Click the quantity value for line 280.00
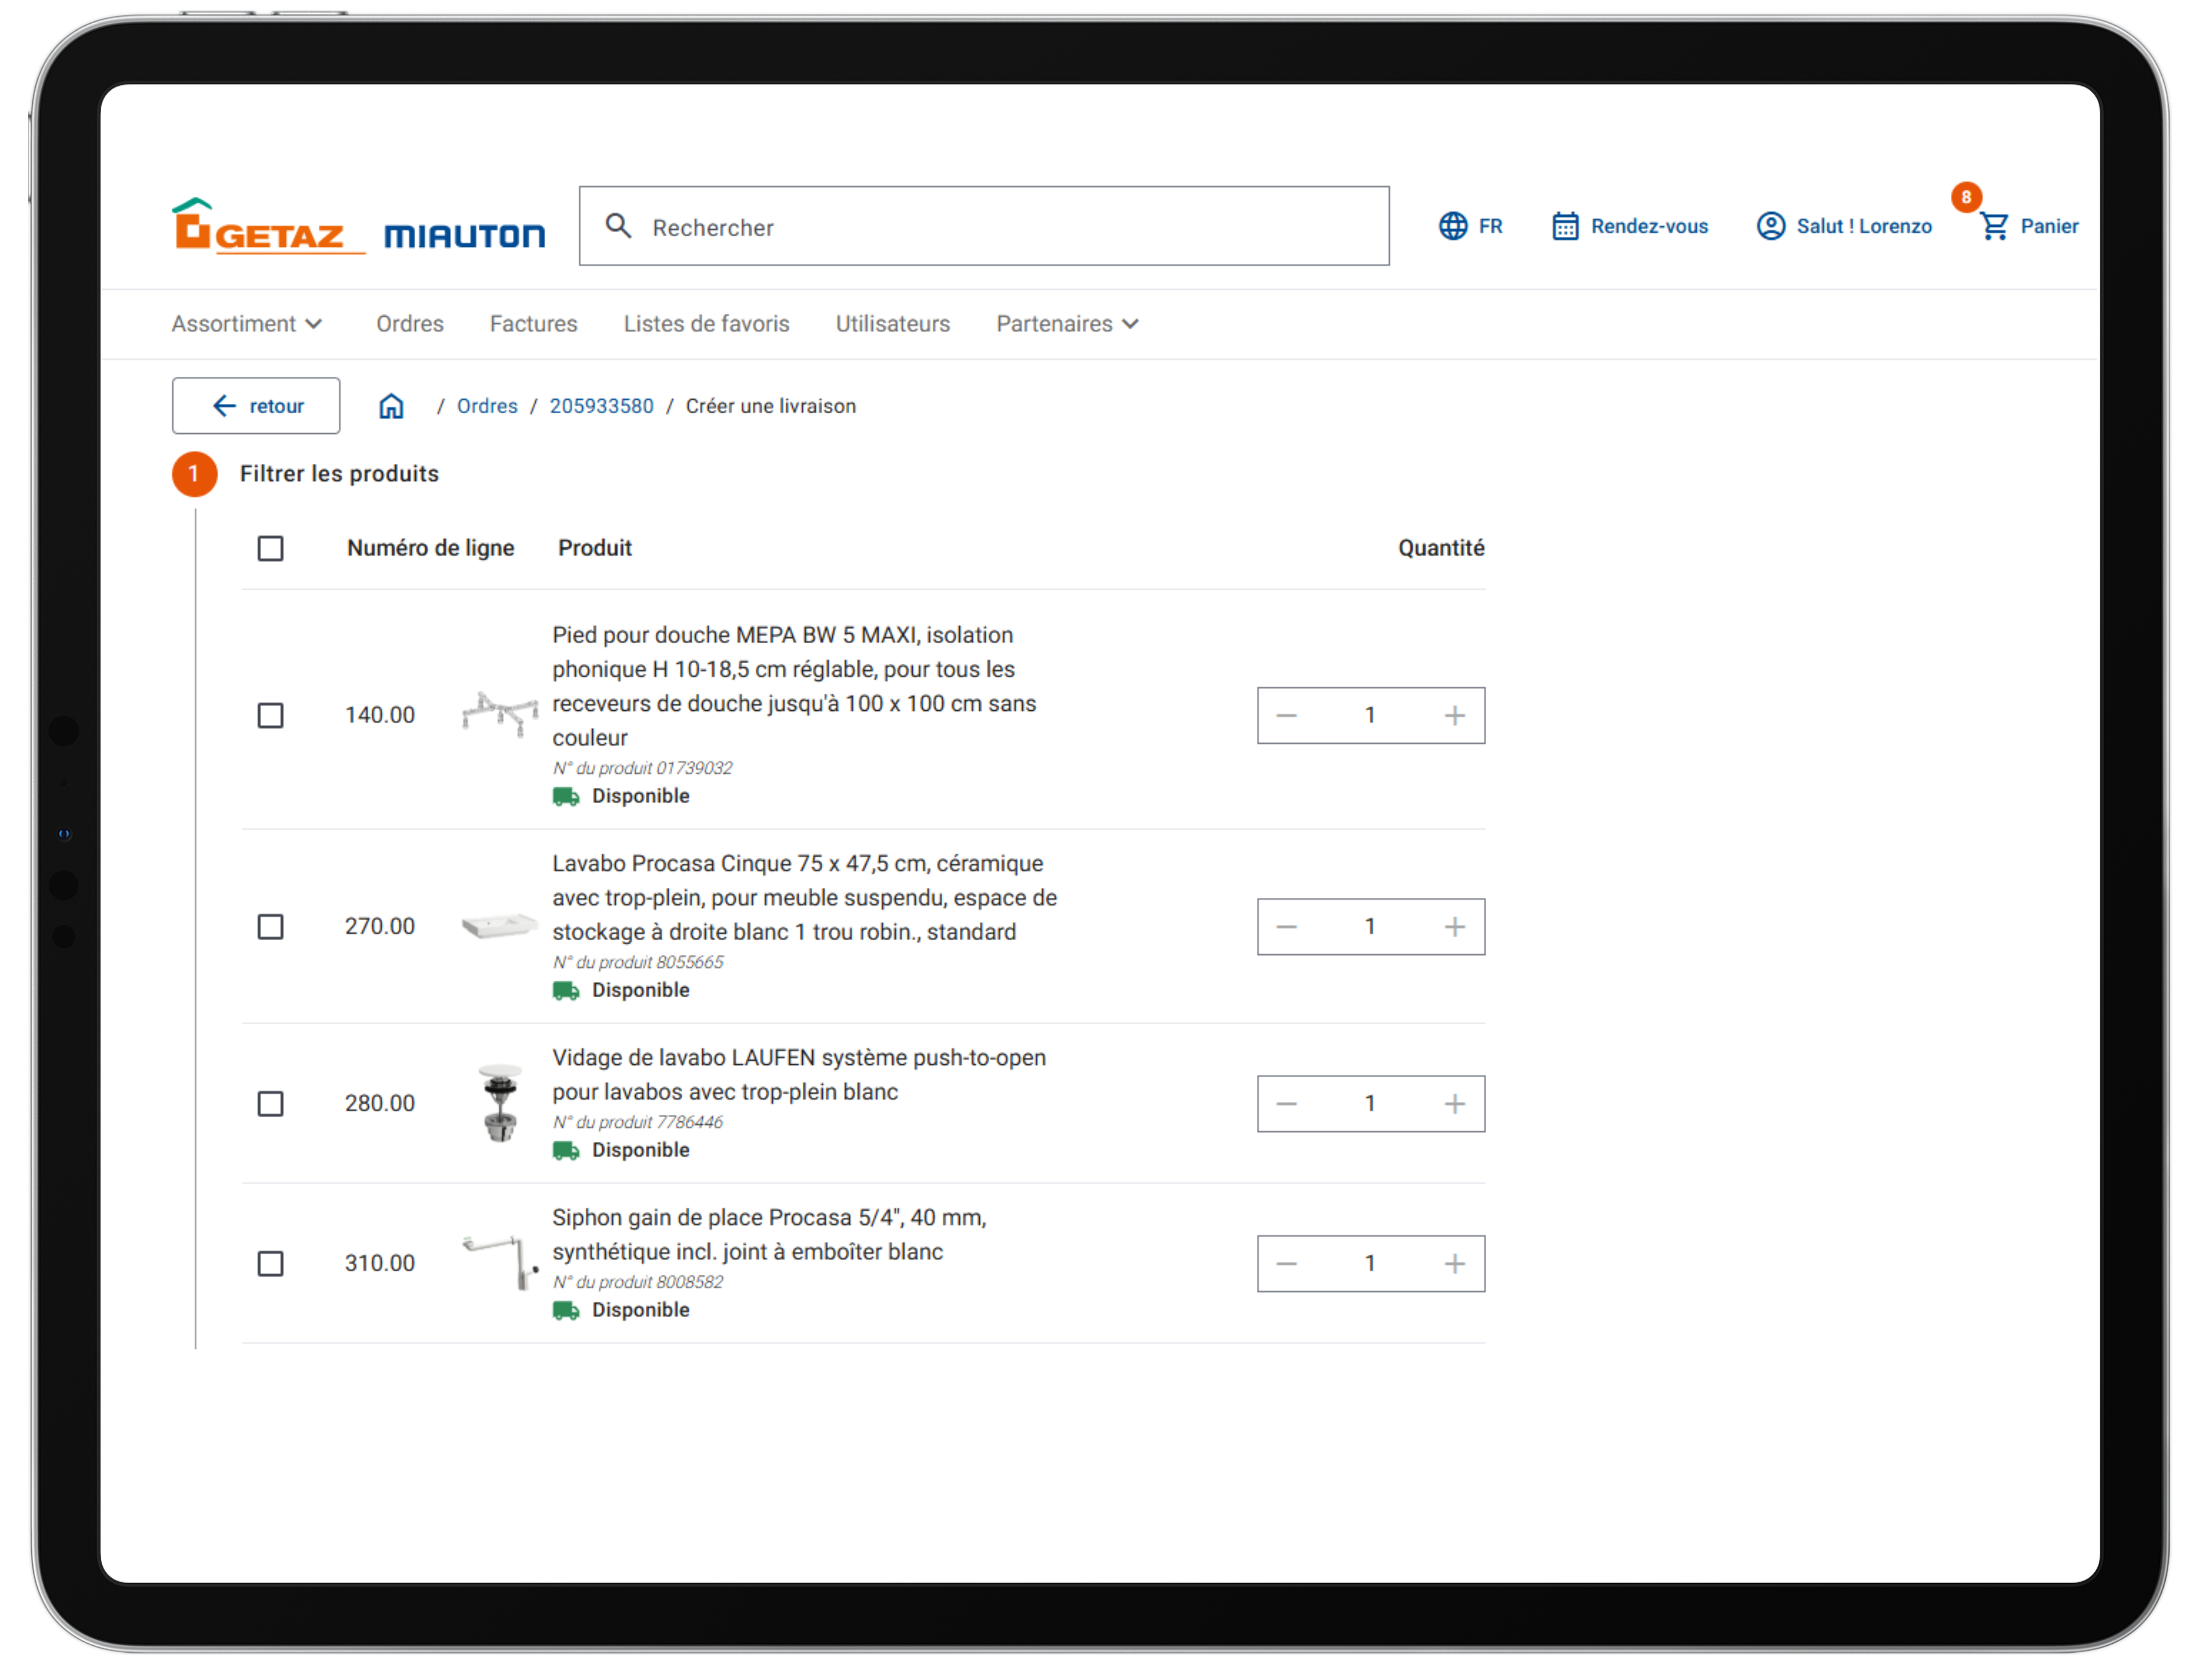 coord(1370,1104)
